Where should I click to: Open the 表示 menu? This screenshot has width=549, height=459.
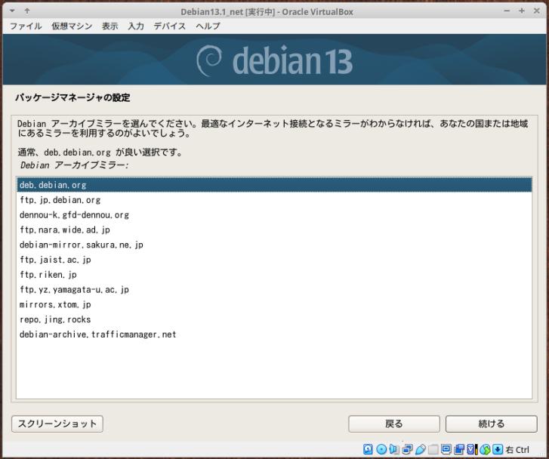click(110, 26)
